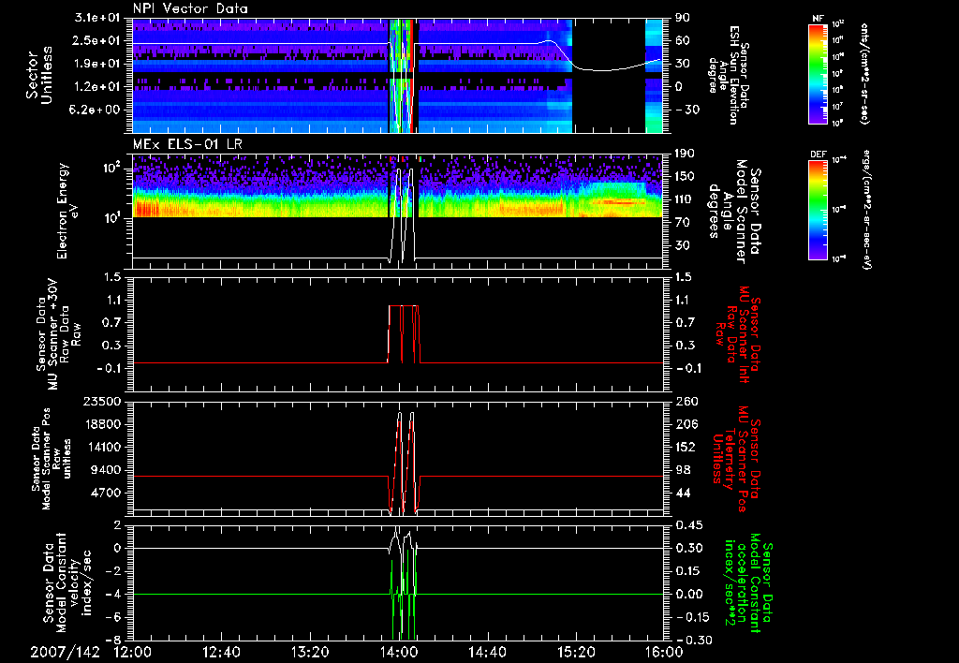
Task: Click the MEx ELS-01 LR panel title
Action: [189, 144]
